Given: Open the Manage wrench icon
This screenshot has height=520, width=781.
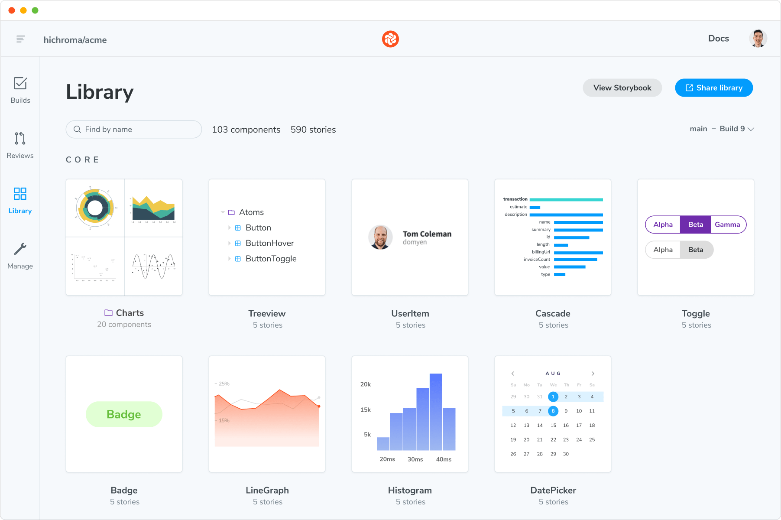Looking at the screenshot, I should pyautogui.click(x=20, y=249).
